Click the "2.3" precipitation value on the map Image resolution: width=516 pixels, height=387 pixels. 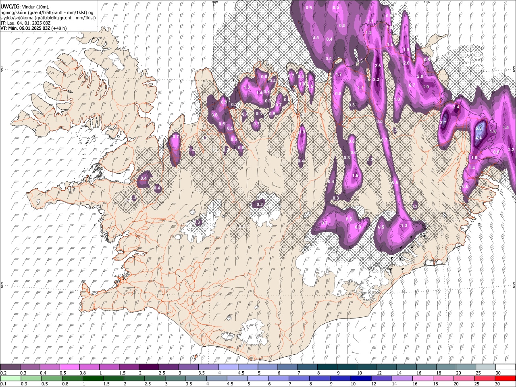pos(376,80)
